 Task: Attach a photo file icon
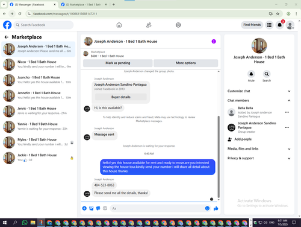click(92, 208)
